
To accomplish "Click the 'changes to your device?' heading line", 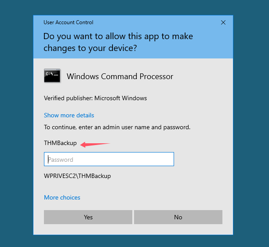I will point(90,48).
